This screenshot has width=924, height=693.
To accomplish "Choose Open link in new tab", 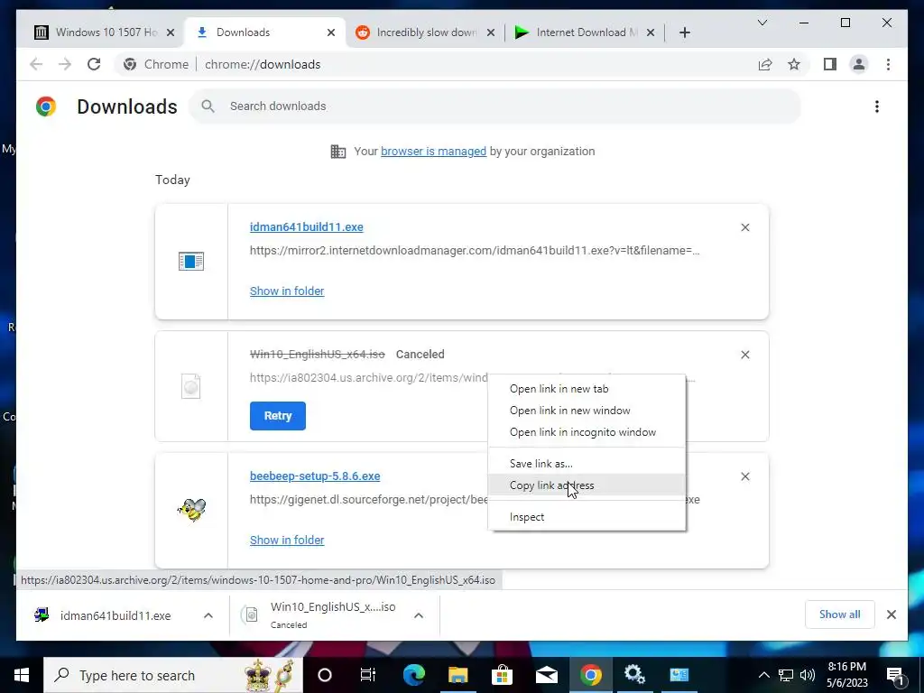I will click(587, 389).
